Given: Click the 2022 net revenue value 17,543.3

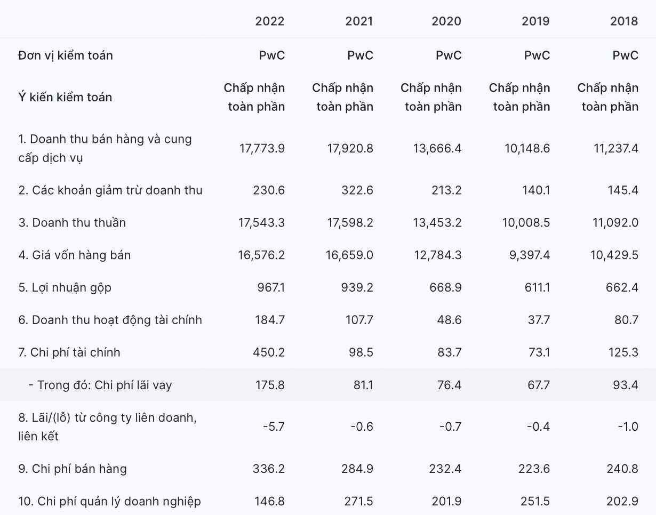Looking at the screenshot, I should coord(261,223).
